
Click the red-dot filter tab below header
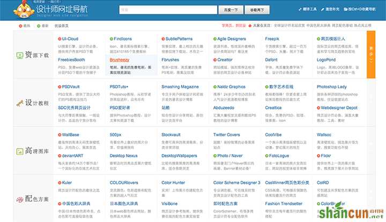[24, 26]
